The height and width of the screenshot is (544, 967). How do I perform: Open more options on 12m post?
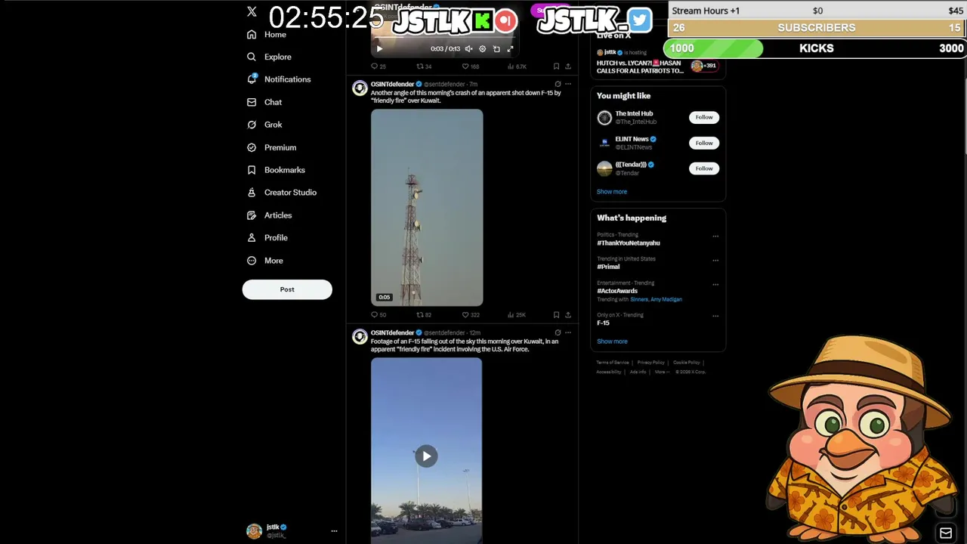coord(568,332)
